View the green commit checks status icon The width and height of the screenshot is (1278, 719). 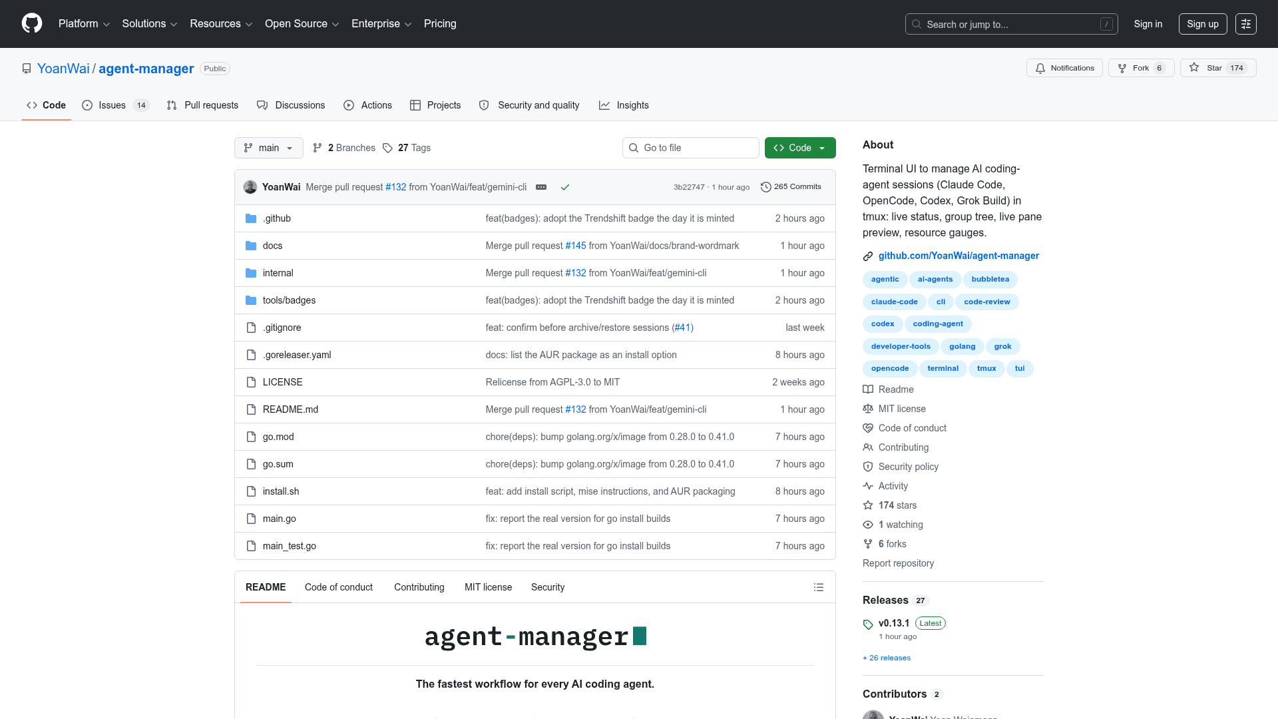point(565,187)
